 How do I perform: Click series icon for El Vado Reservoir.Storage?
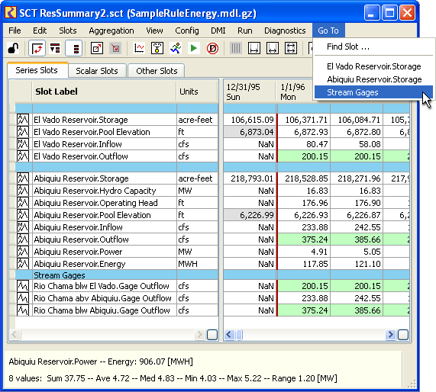click(23, 120)
